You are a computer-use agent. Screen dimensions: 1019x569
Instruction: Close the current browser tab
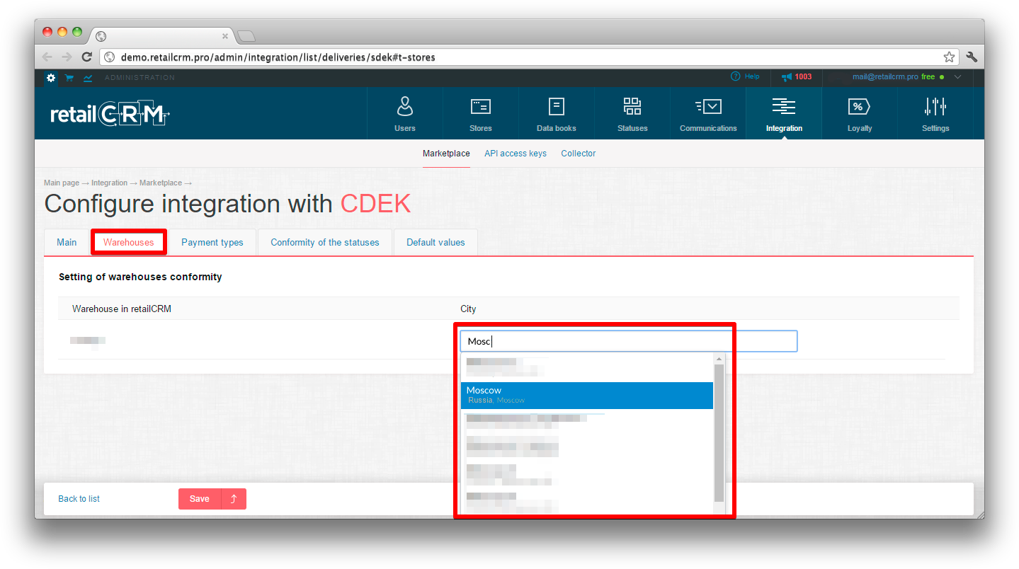point(225,36)
